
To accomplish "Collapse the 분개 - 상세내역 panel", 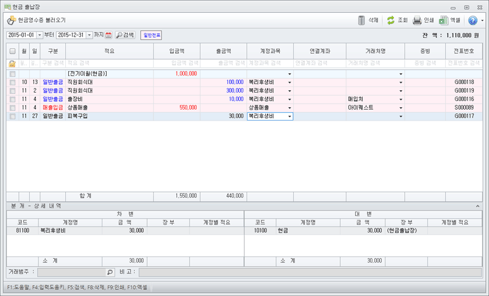I will 478,206.
